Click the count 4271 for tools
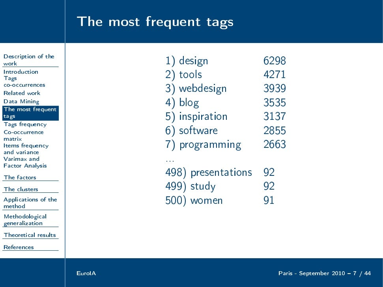383x287 pixels. pyautogui.click(x=275, y=75)
